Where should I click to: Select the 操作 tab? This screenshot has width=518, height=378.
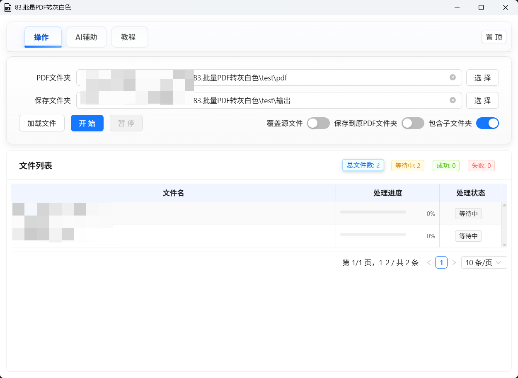pyautogui.click(x=43, y=37)
